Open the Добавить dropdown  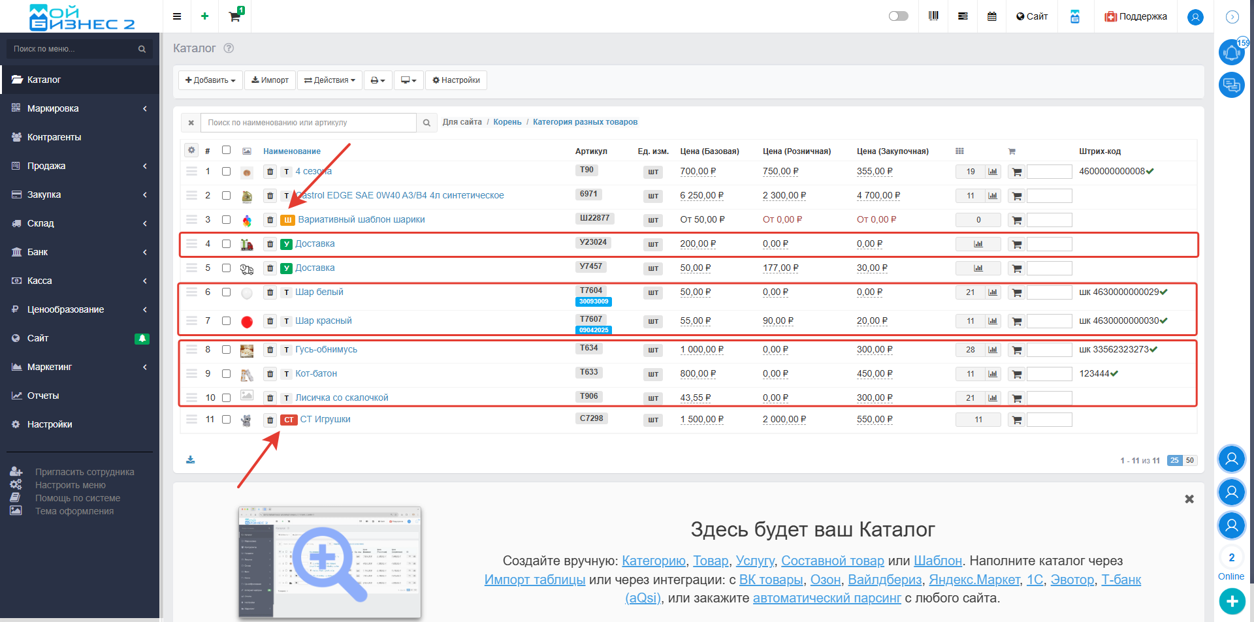(210, 80)
